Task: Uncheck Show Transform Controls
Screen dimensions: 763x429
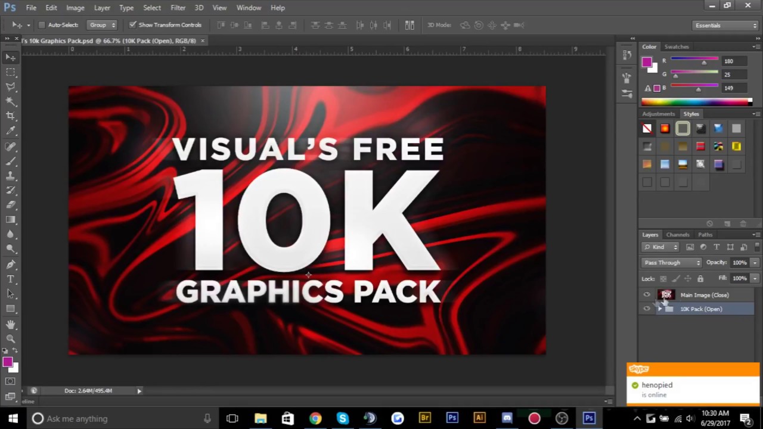Action: tap(132, 25)
